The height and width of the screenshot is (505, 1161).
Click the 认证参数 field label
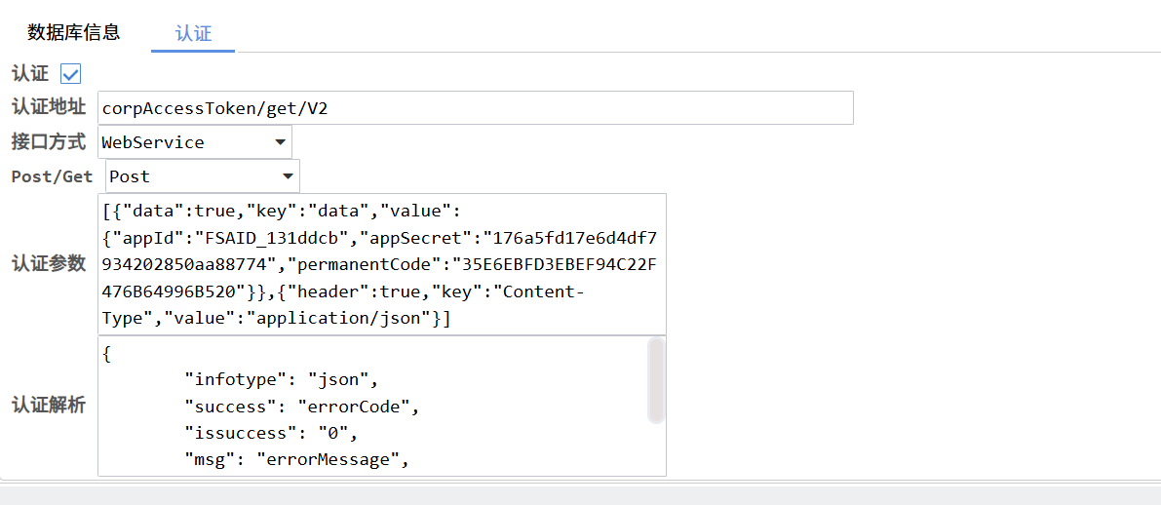pyautogui.click(x=49, y=263)
